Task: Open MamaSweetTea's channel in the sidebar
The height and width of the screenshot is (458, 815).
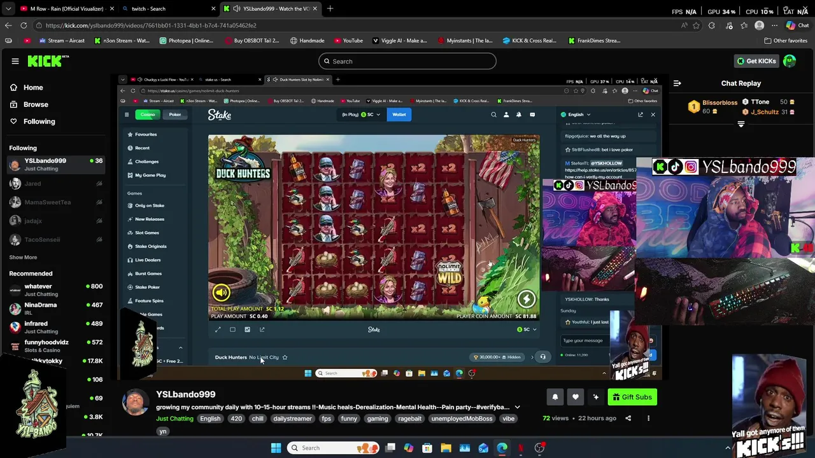Action: point(56,202)
